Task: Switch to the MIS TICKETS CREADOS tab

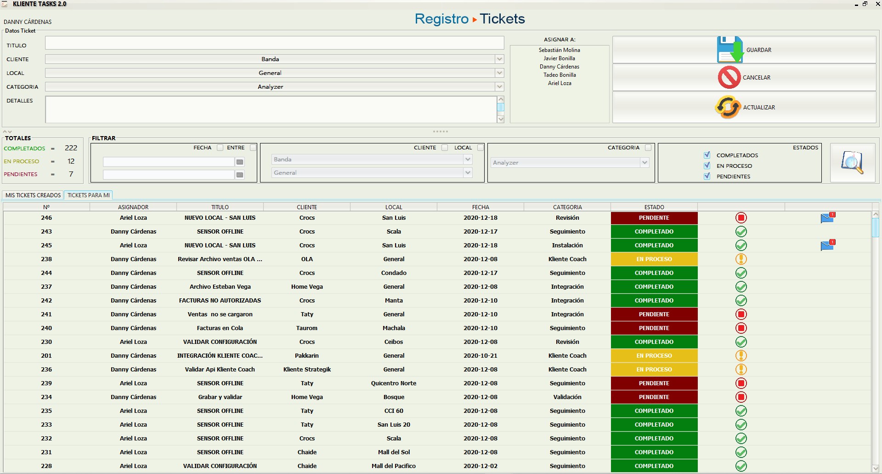Action: (32, 195)
